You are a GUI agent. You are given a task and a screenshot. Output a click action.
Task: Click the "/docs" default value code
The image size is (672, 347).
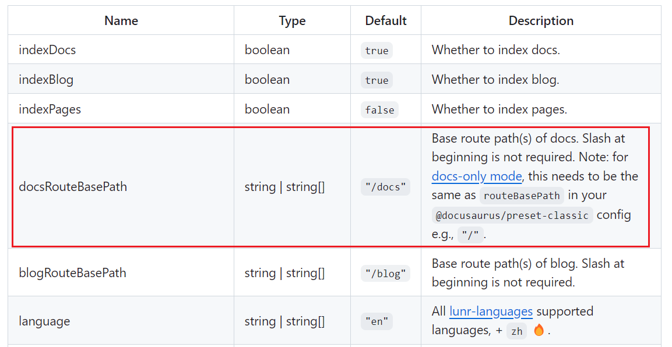pos(385,187)
